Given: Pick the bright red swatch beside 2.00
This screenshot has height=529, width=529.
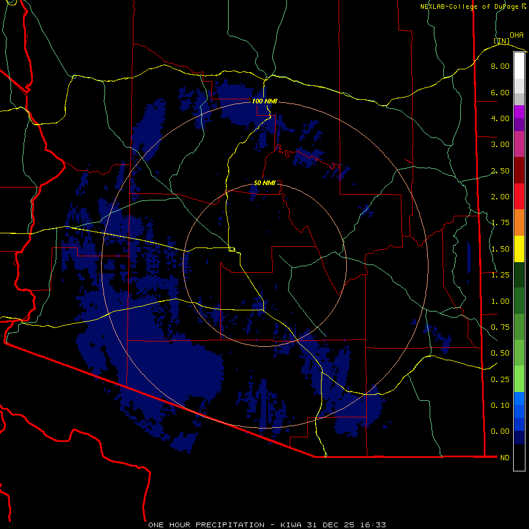Looking at the screenshot, I should [x=519, y=197].
